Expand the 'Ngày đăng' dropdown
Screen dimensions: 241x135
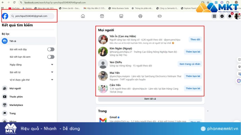[52, 65]
